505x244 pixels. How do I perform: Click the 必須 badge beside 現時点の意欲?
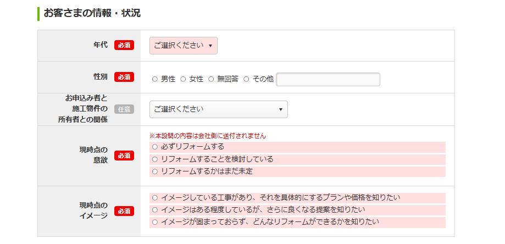pos(124,156)
